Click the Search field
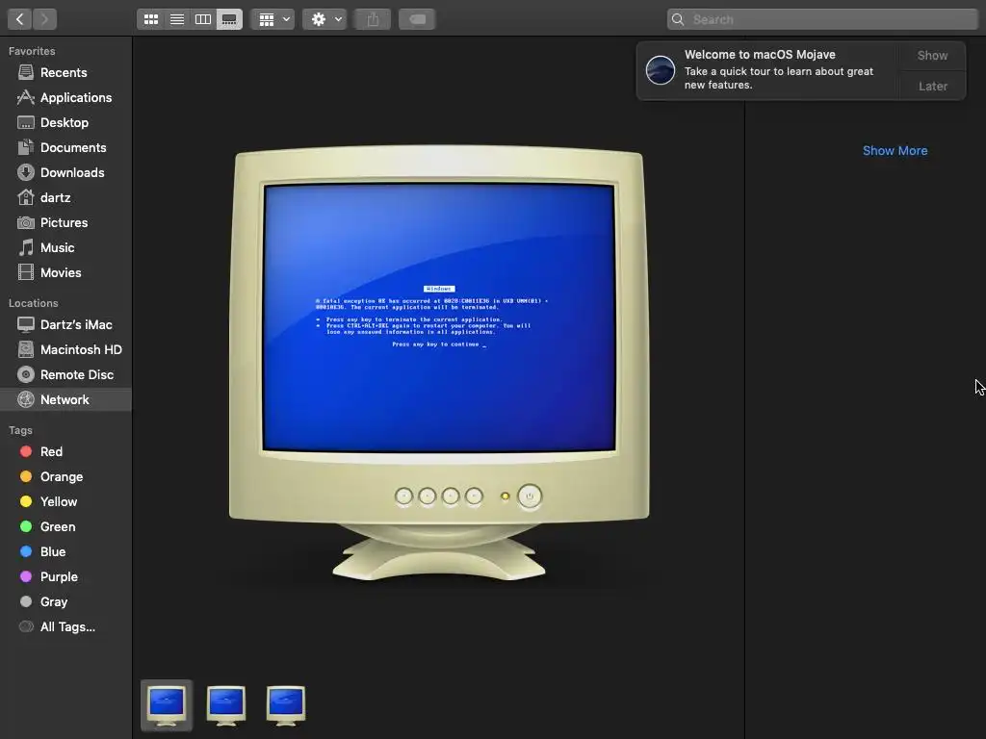Viewport: 986px width, 739px height. coord(822,19)
